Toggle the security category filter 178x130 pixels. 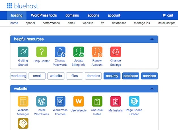click(112, 76)
